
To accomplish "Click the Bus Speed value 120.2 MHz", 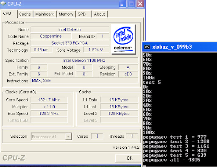I will [x=49, y=114].
